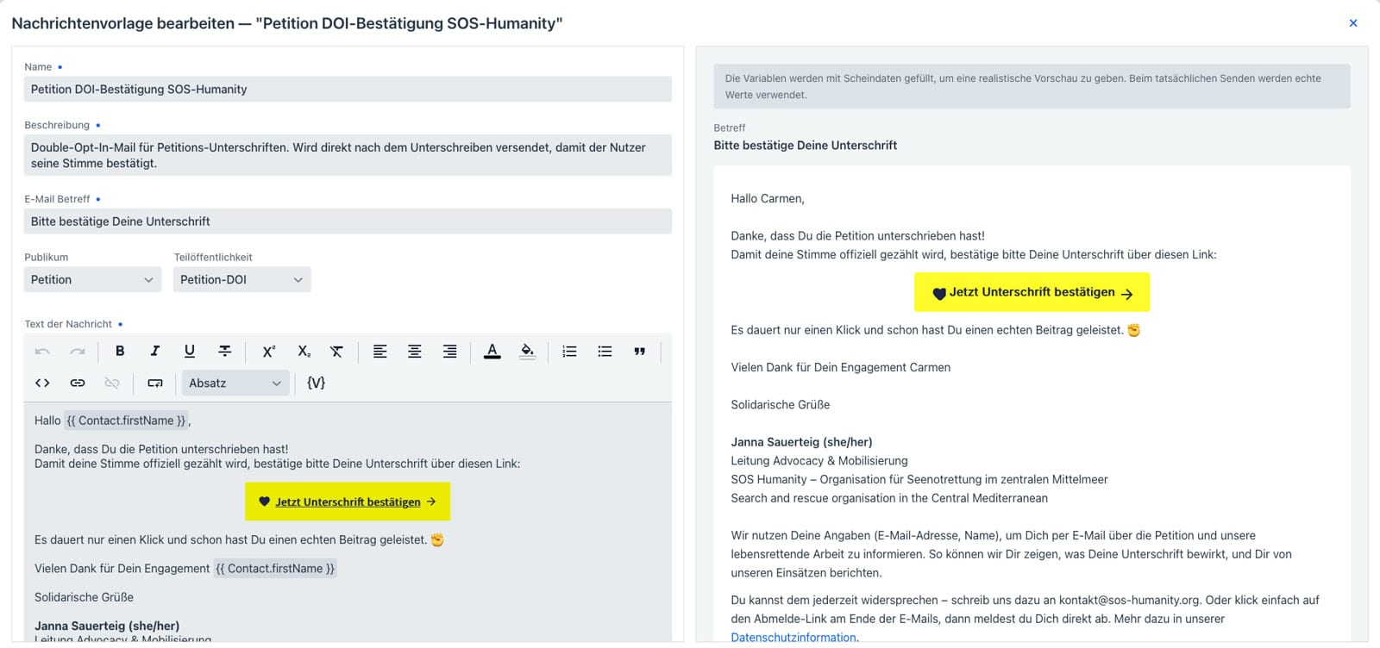Toggle strikethrough formatting
Viewport: 1380px width, 648px height.
tap(224, 352)
